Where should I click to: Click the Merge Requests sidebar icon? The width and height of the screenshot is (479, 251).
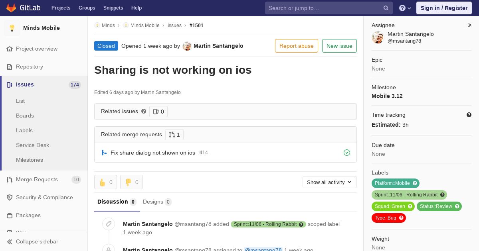pyautogui.click(x=10, y=180)
